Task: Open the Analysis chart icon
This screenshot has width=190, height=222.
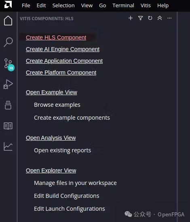Action: click(x=8, y=147)
